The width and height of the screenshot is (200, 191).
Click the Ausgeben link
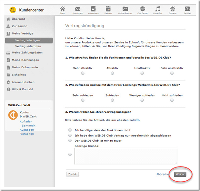(x=27, y=130)
